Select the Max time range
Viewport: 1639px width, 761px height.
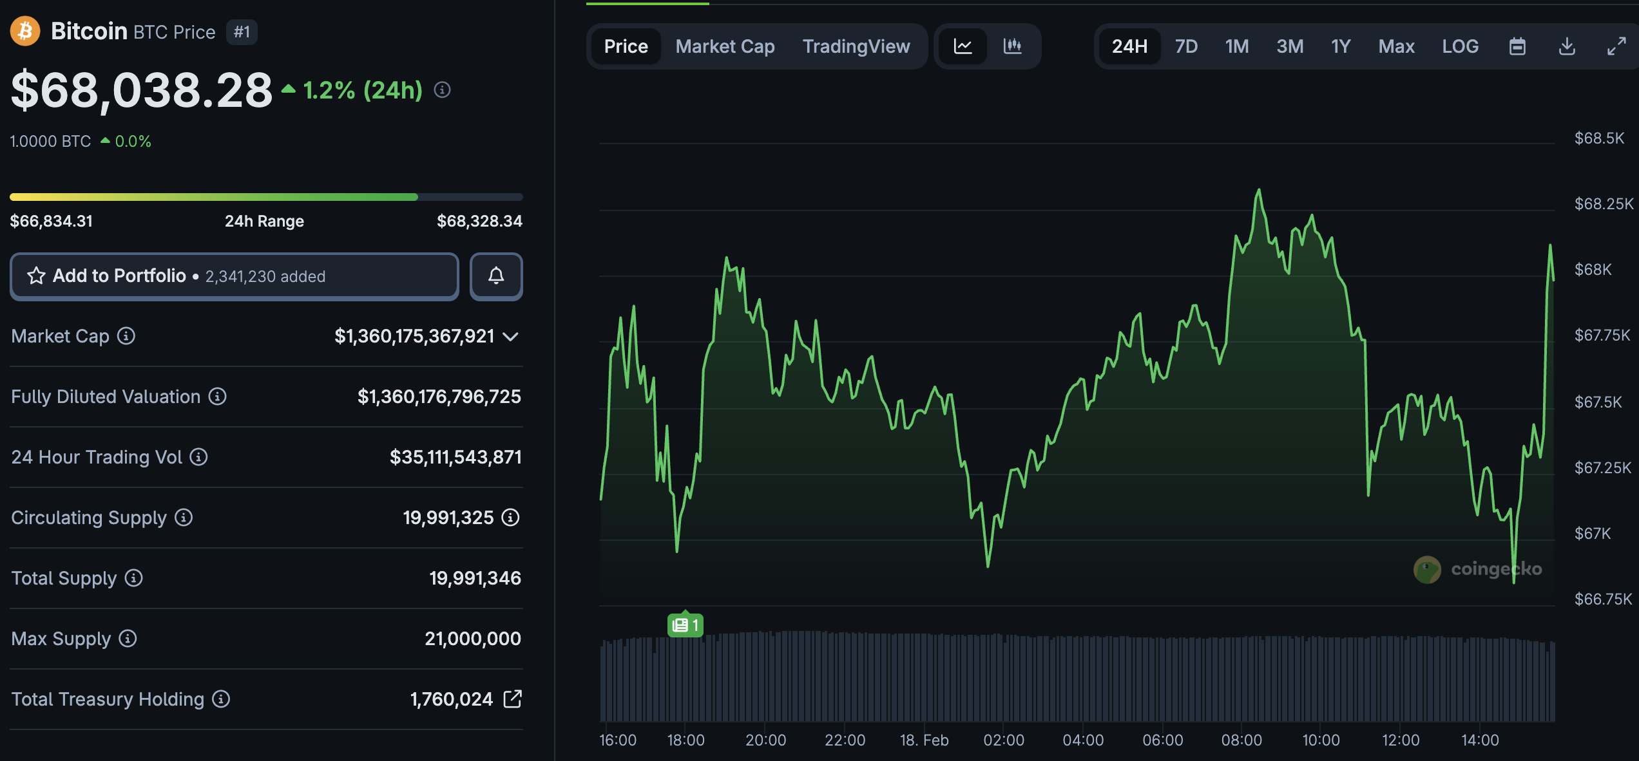point(1396,46)
